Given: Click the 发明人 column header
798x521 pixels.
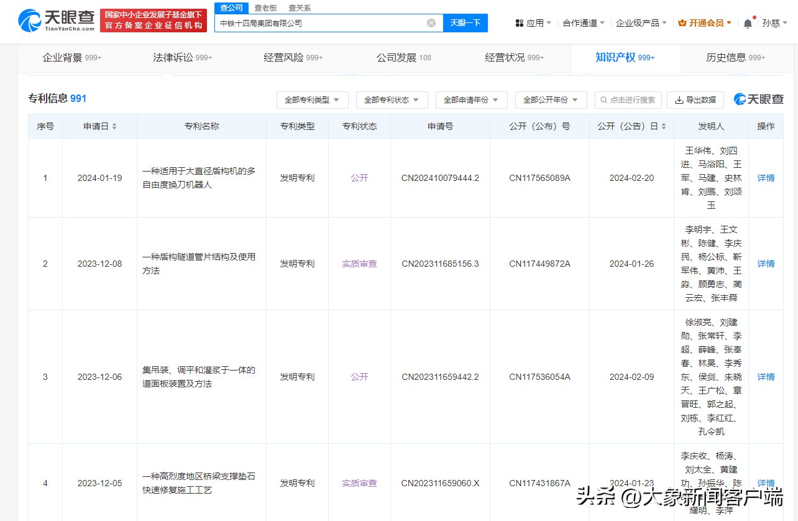Looking at the screenshot, I should 711,126.
